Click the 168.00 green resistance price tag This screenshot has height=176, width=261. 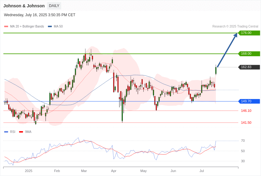[249, 54]
